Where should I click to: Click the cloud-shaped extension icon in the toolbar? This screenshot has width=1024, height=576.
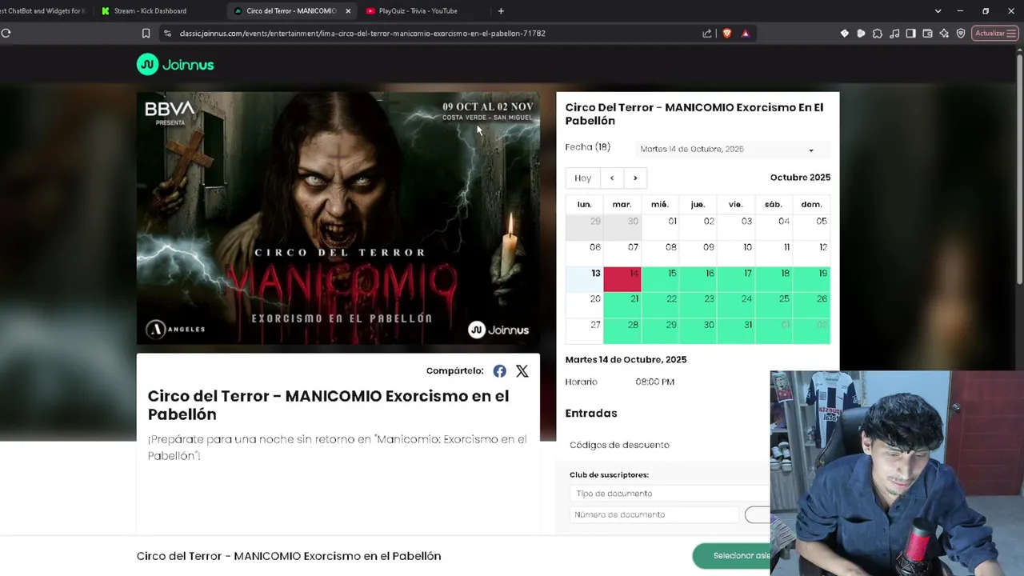[x=861, y=34]
